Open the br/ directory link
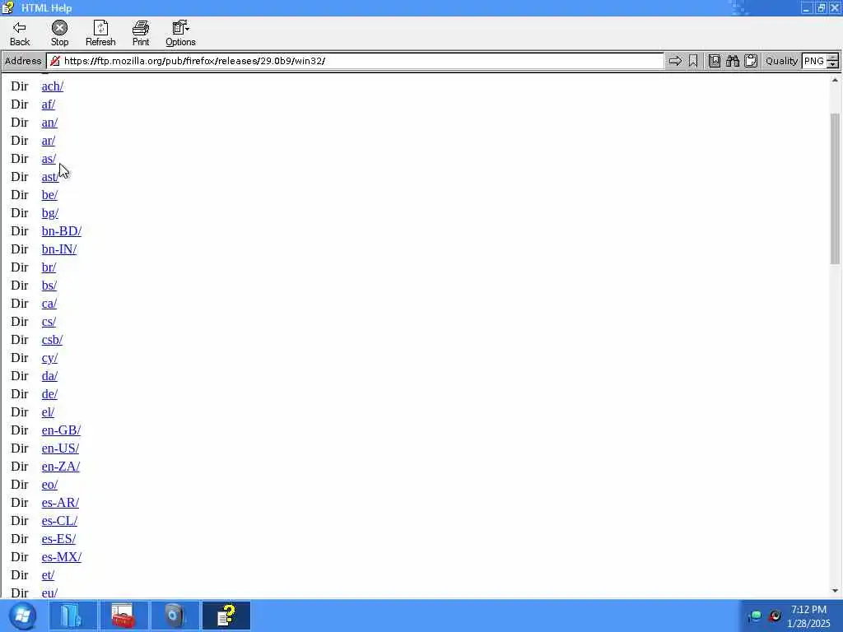Image resolution: width=843 pixels, height=632 pixels. pos(49,267)
